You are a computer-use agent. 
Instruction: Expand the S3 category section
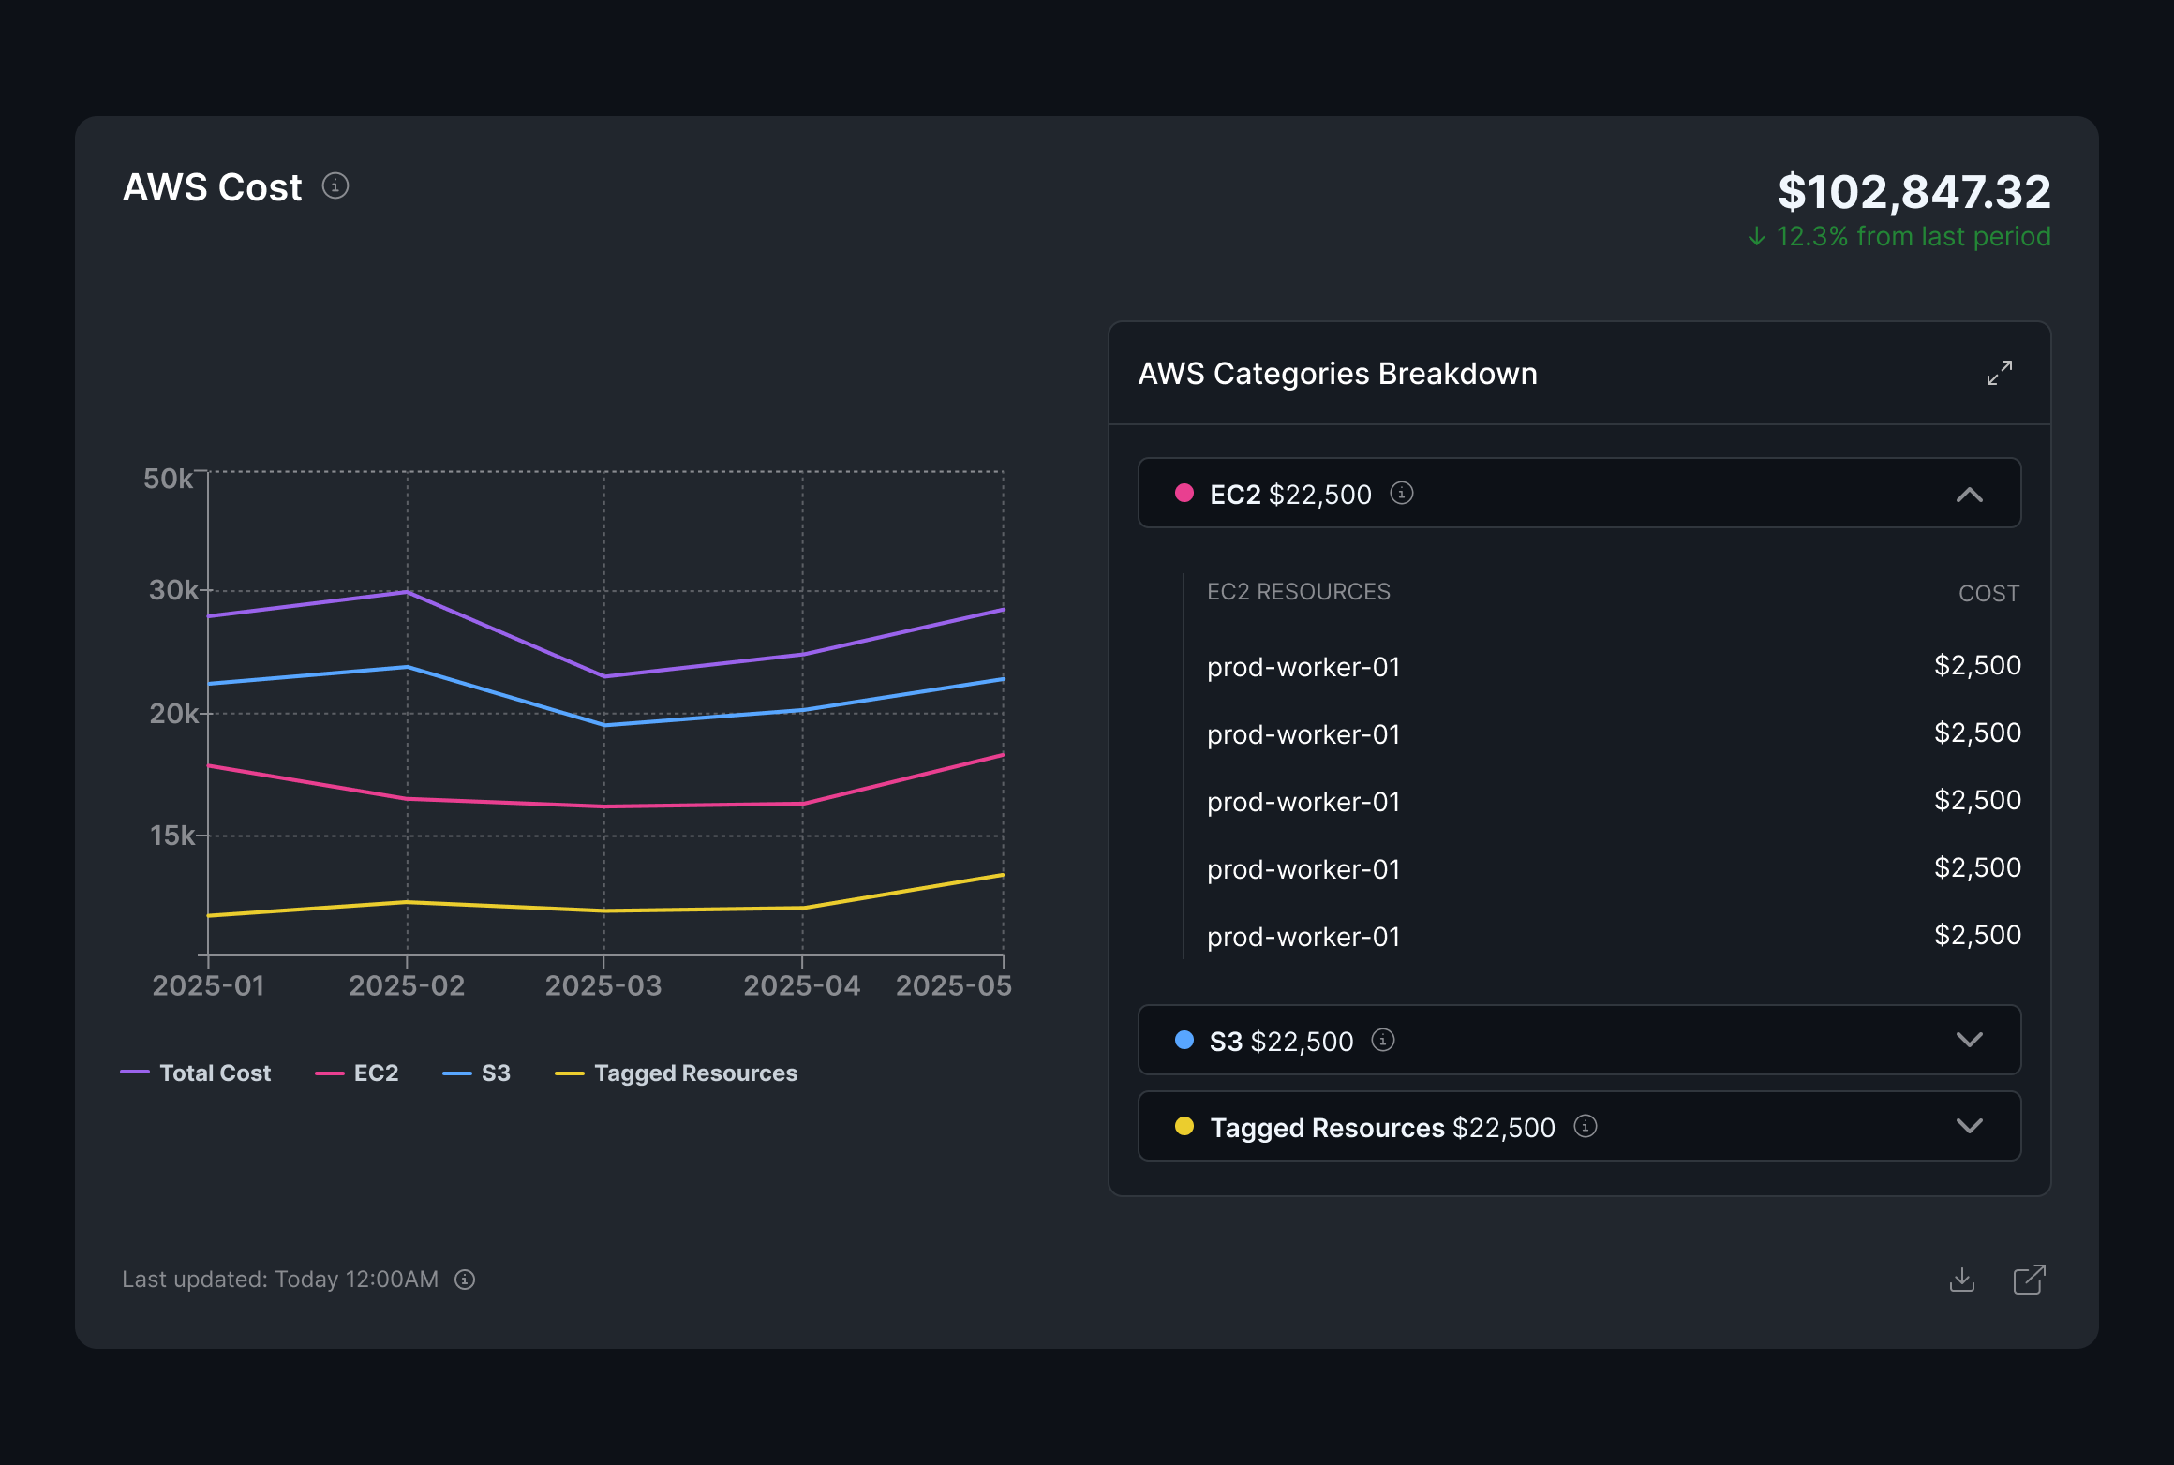tap(1969, 1040)
